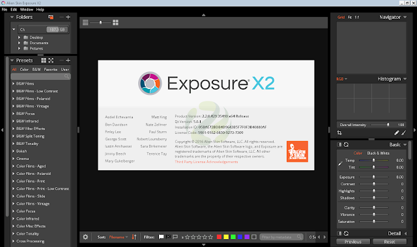Viewport: 417px width, 247px height.
Task: Filter by rejected flag
Action: (x=168, y=237)
